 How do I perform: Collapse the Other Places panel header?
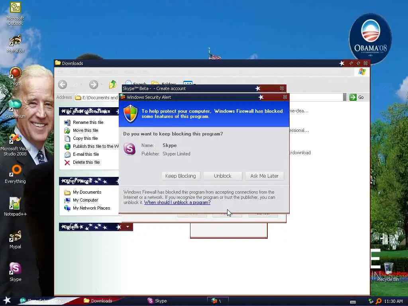89,181
